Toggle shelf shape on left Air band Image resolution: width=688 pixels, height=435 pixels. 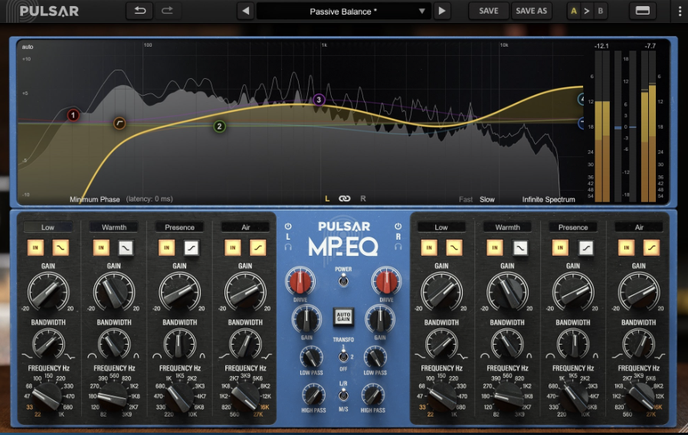[x=257, y=248]
